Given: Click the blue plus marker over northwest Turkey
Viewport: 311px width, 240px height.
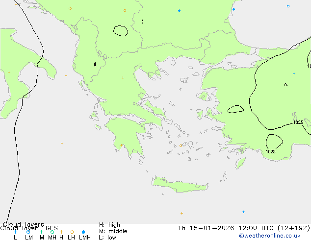Looking at the screenshot, I should (x=294, y=73).
